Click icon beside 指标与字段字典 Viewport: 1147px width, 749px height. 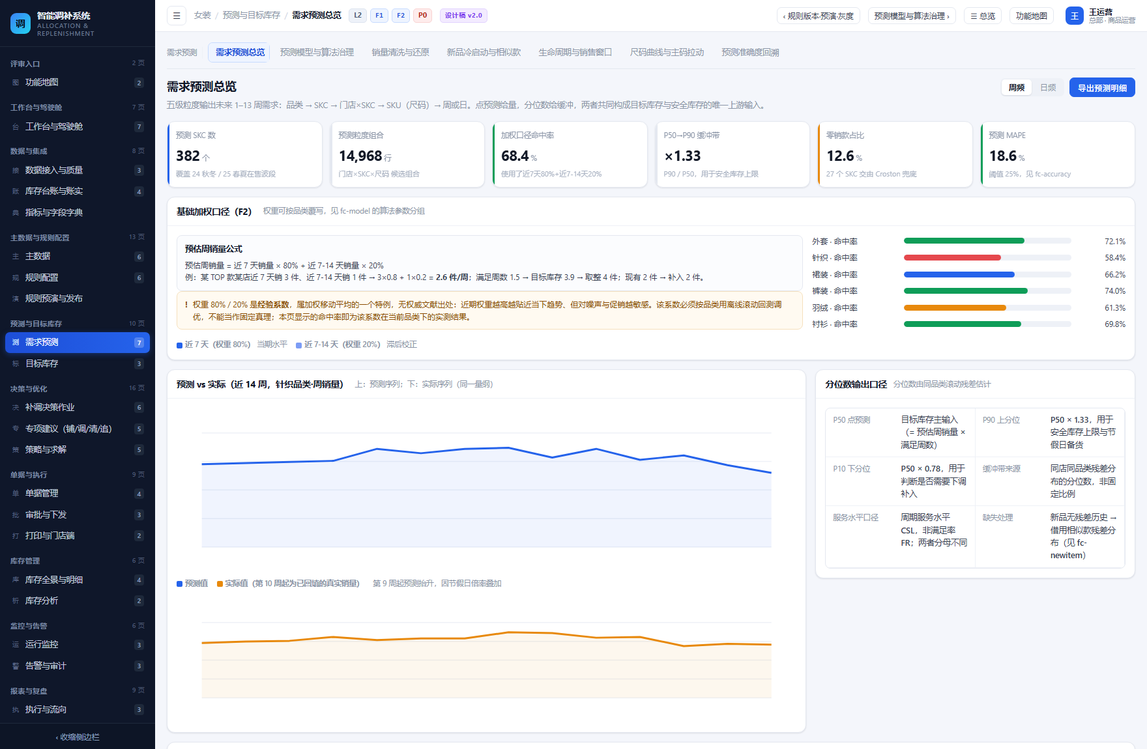coord(16,213)
